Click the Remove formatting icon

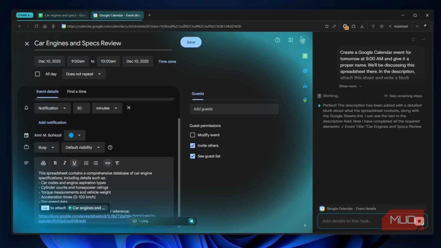(117, 163)
